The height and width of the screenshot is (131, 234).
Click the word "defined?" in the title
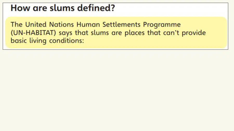point(96,8)
